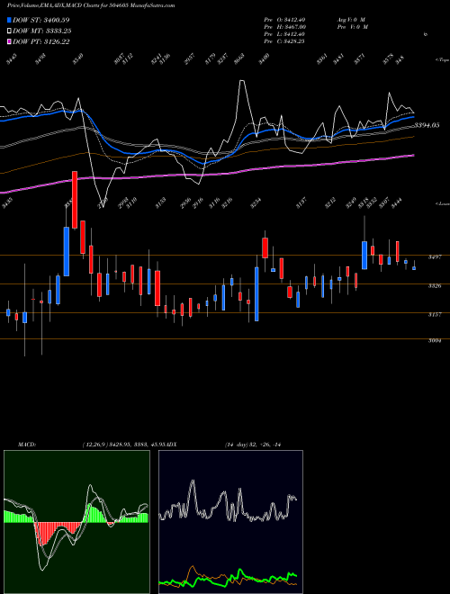Image resolution: width=450 pixels, height=594 pixels.
Task: Click the last small blue candlestick on the right
Action: point(414,268)
